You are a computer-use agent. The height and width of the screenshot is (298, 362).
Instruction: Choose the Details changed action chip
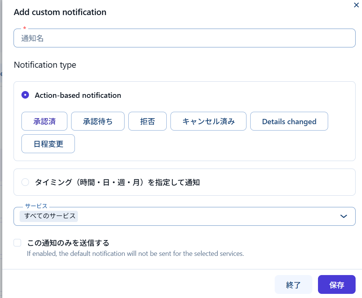pyautogui.click(x=289, y=121)
